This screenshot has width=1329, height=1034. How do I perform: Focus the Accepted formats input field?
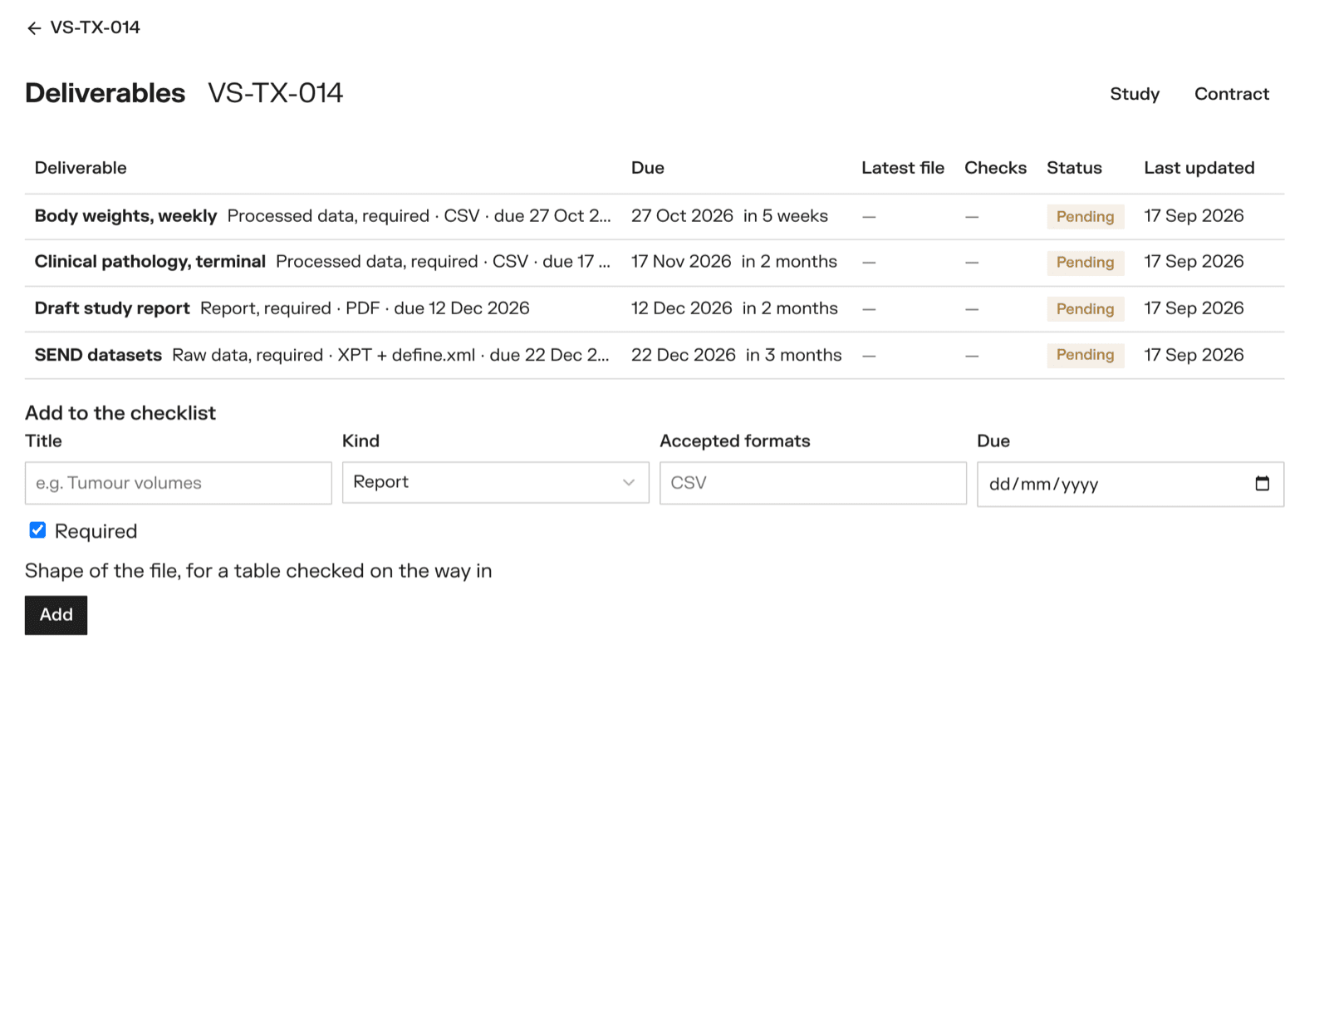coord(812,483)
